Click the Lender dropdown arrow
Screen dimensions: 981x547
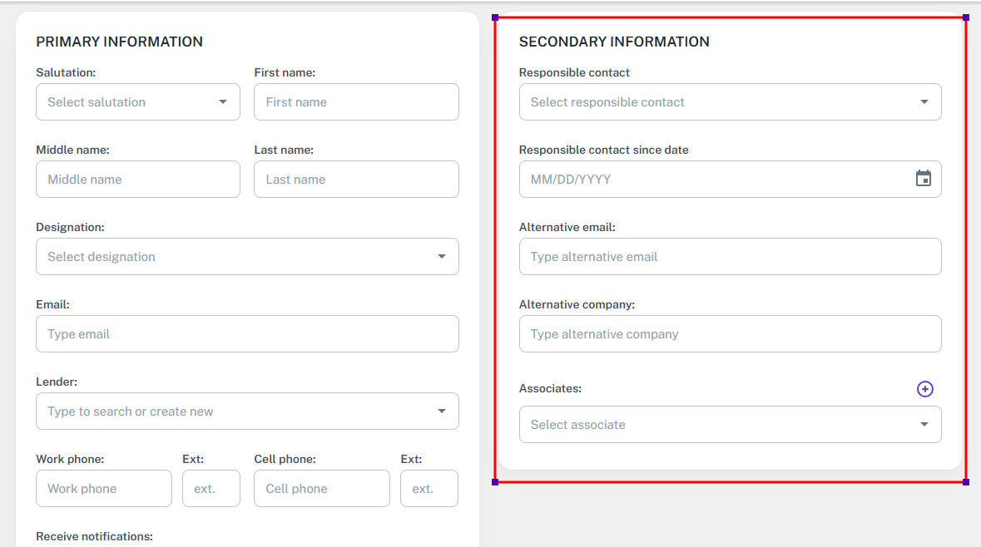click(x=442, y=411)
